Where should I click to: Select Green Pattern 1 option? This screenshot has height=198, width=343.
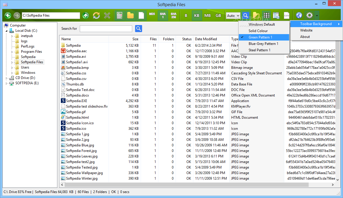pos(264,37)
